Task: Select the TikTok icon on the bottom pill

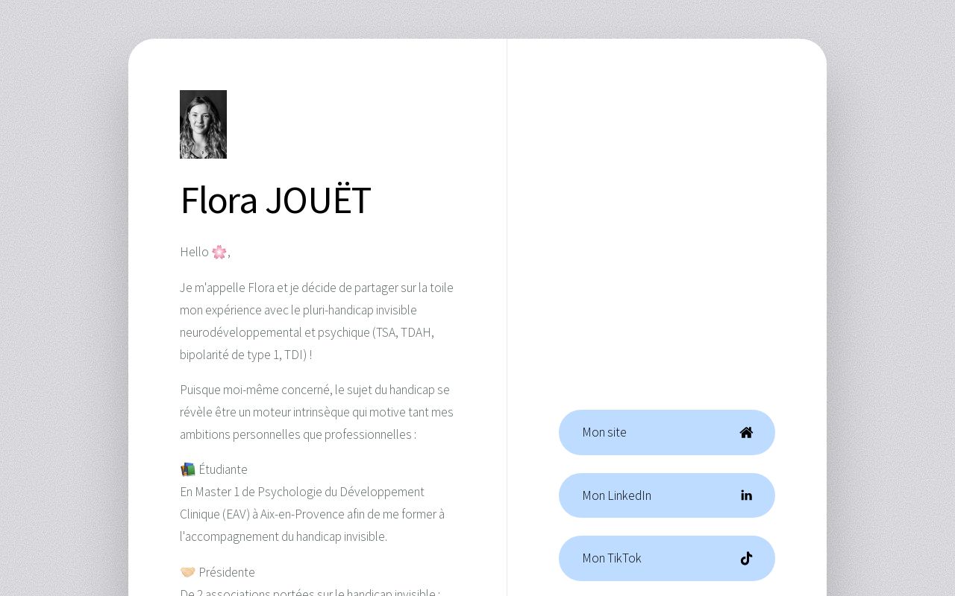Action: (746, 558)
